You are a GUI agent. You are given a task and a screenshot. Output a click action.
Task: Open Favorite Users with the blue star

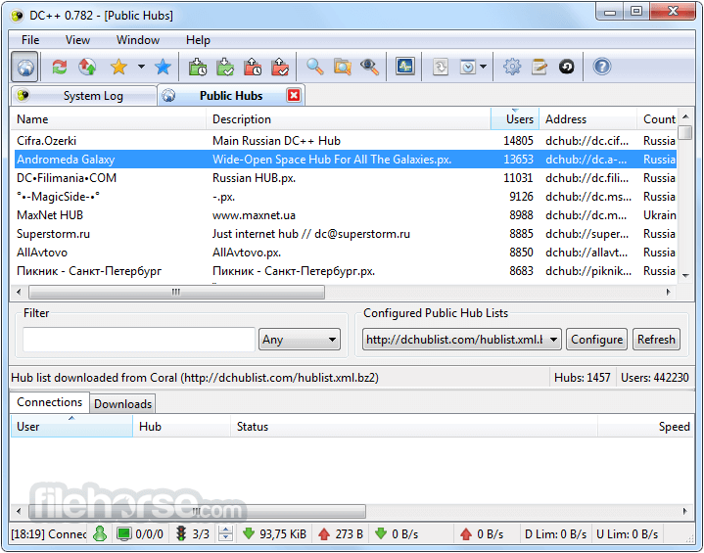pos(163,68)
